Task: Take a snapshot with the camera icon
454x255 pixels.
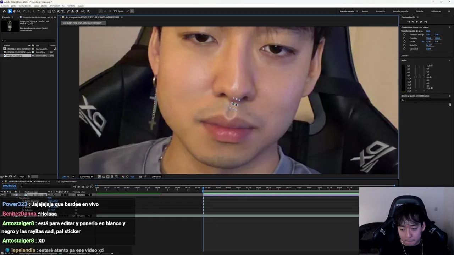Action: (x=141, y=177)
